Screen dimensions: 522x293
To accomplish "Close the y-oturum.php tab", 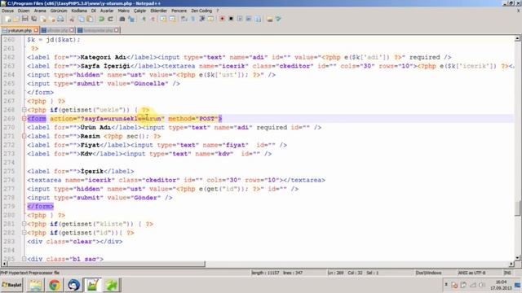I will pyautogui.click(x=36, y=30).
